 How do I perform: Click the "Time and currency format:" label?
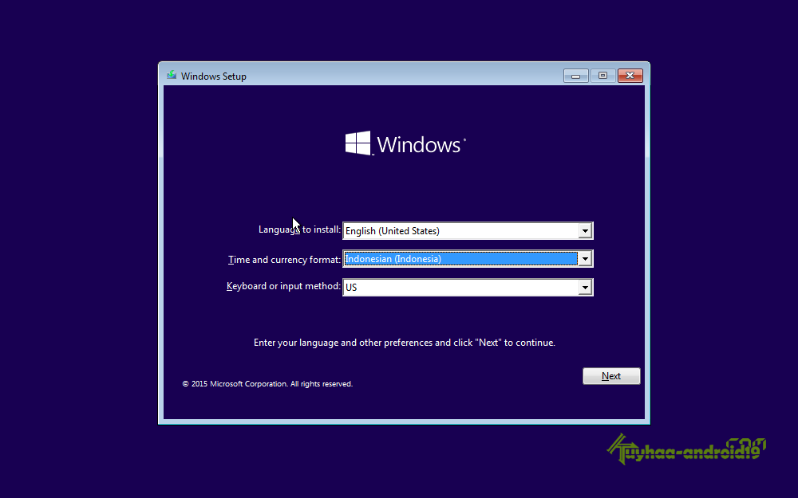coord(284,260)
